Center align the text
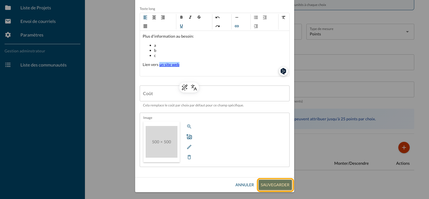This screenshot has width=429, height=199. pos(154,17)
